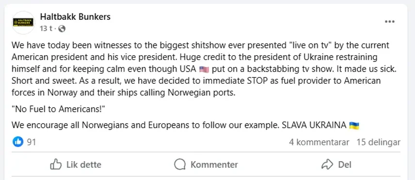
Task: Click the globe public-audience icon
Action: point(62,29)
